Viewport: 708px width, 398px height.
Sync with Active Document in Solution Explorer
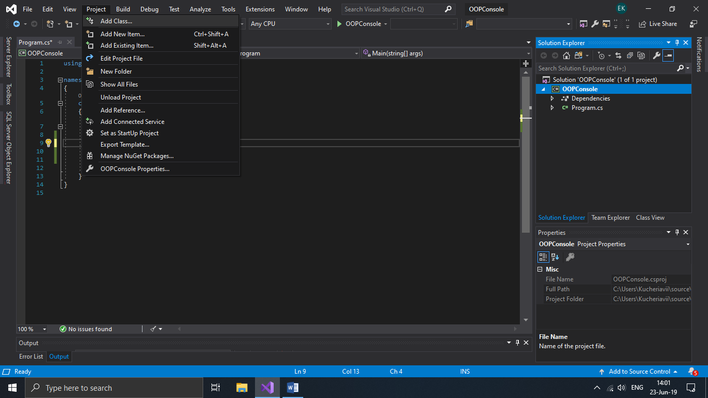(618, 55)
